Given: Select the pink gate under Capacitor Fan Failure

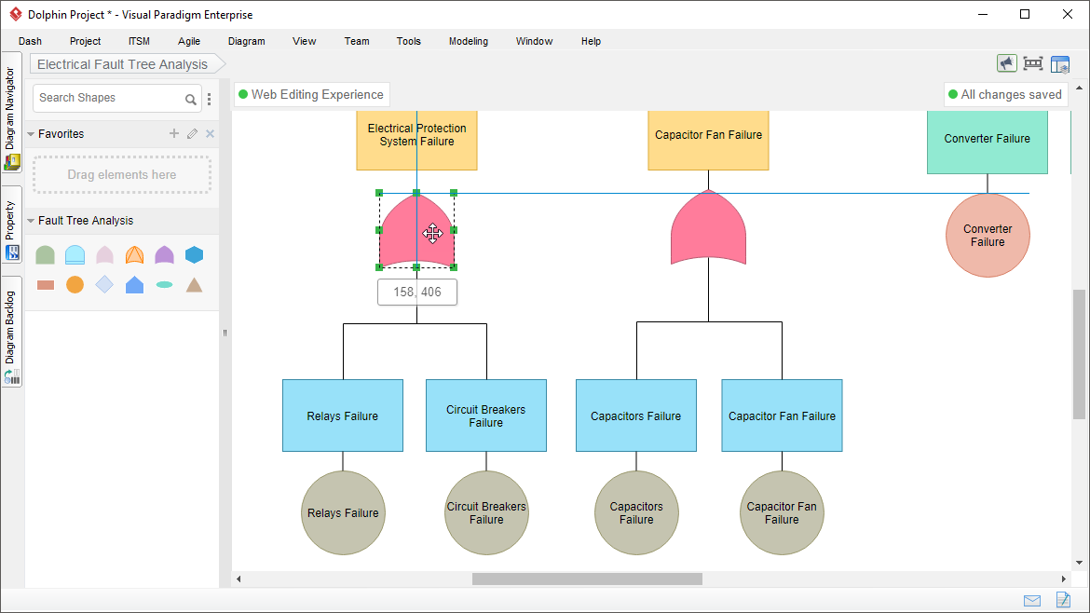Looking at the screenshot, I should pyautogui.click(x=708, y=227).
